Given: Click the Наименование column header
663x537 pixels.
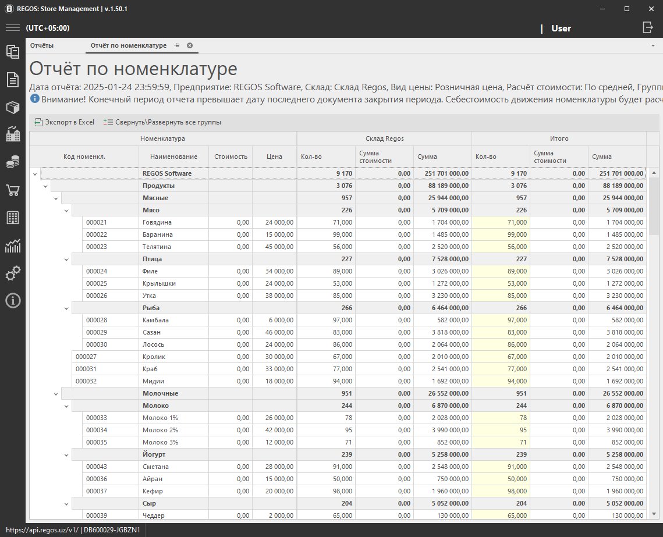Looking at the screenshot, I should (173, 157).
